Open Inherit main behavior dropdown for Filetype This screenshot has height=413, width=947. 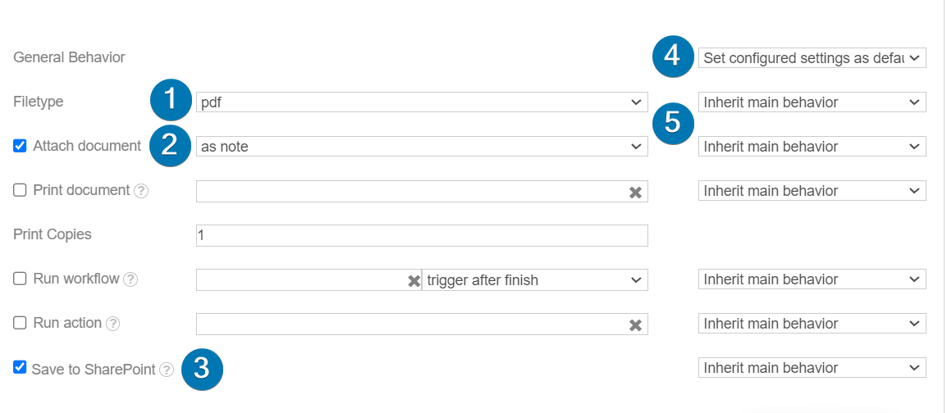point(812,102)
